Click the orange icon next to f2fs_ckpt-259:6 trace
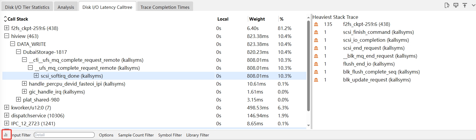The width and height of the screenshot is (476, 140). (x=316, y=24)
